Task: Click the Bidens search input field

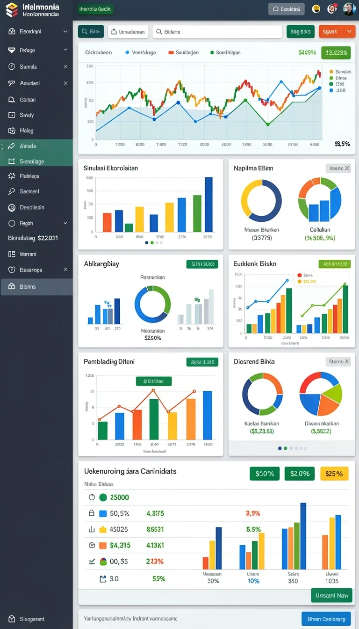Action: [217, 31]
